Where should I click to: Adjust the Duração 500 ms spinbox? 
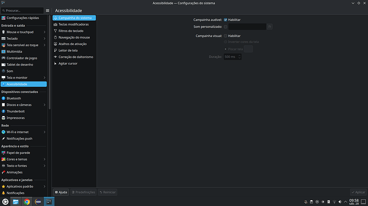pos(233,57)
